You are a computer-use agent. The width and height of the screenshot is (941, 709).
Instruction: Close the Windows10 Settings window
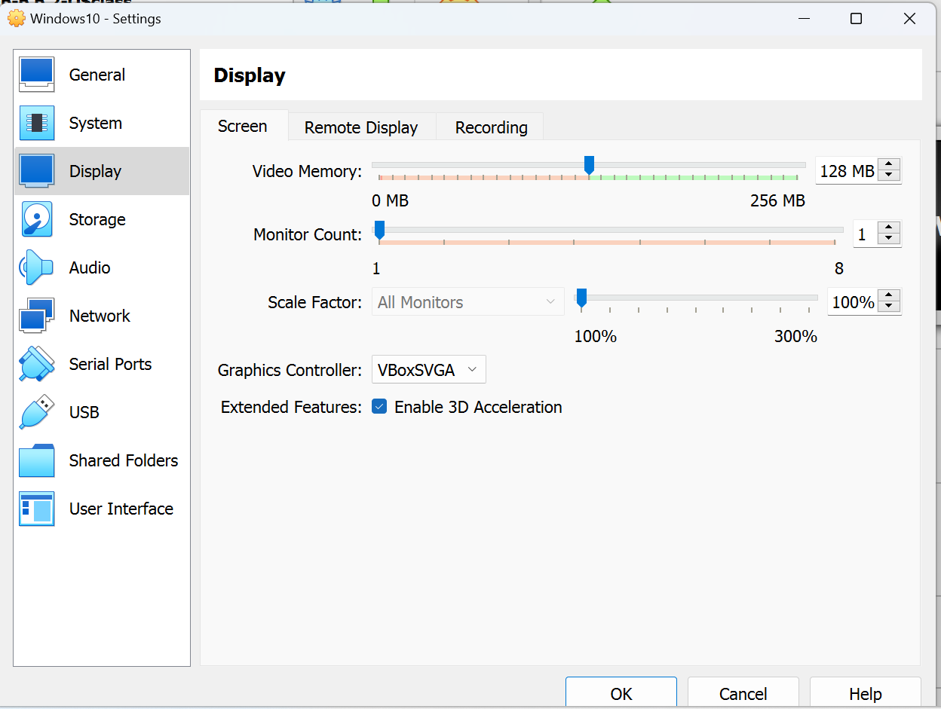(x=909, y=19)
